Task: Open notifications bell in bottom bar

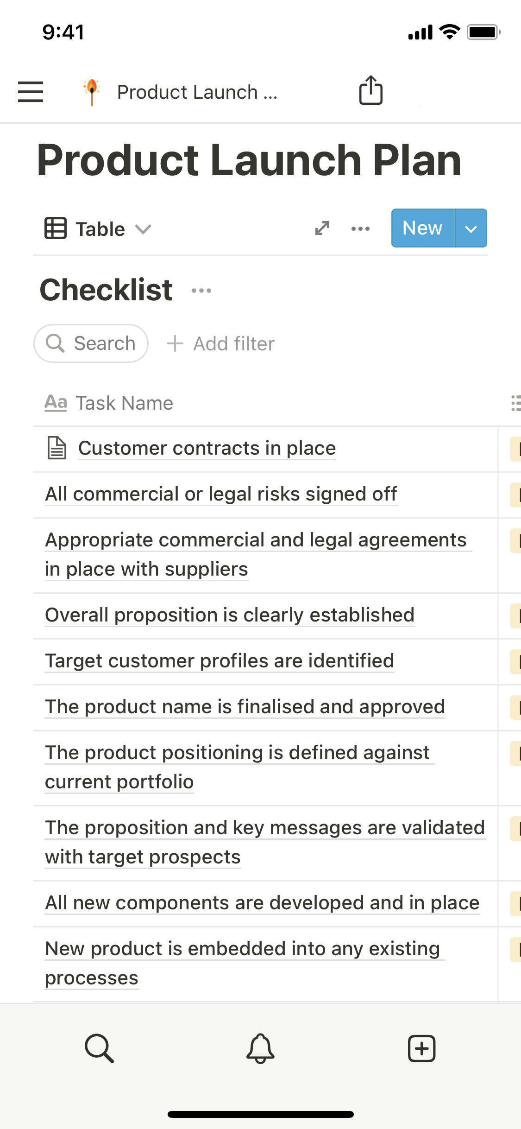Action: pyautogui.click(x=260, y=1048)
